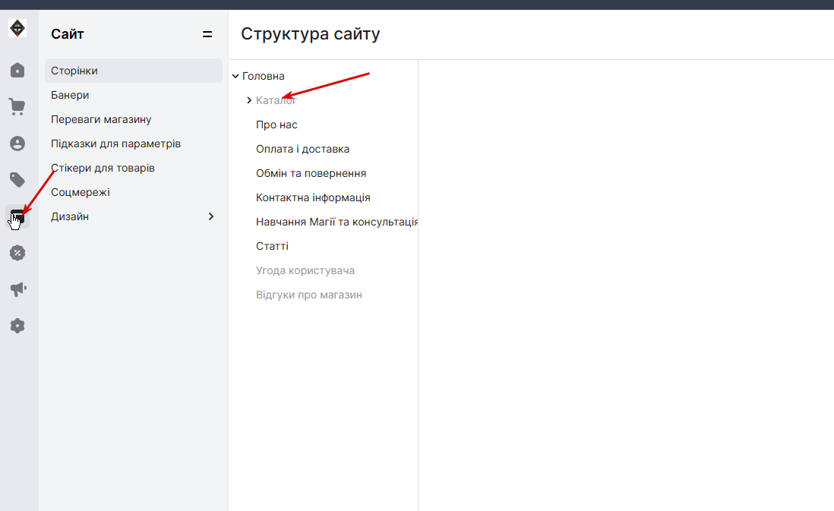Image resolution: width=834 pixels, height=511 pixels.
Task: Open the percent discounts badge icon
Action: click(17, 253)
